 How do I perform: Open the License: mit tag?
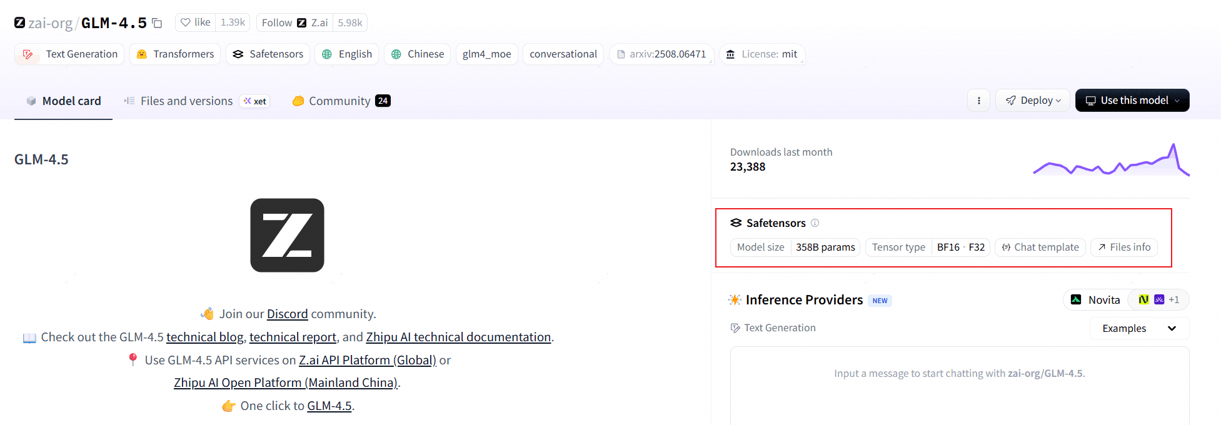pos(762,54)
